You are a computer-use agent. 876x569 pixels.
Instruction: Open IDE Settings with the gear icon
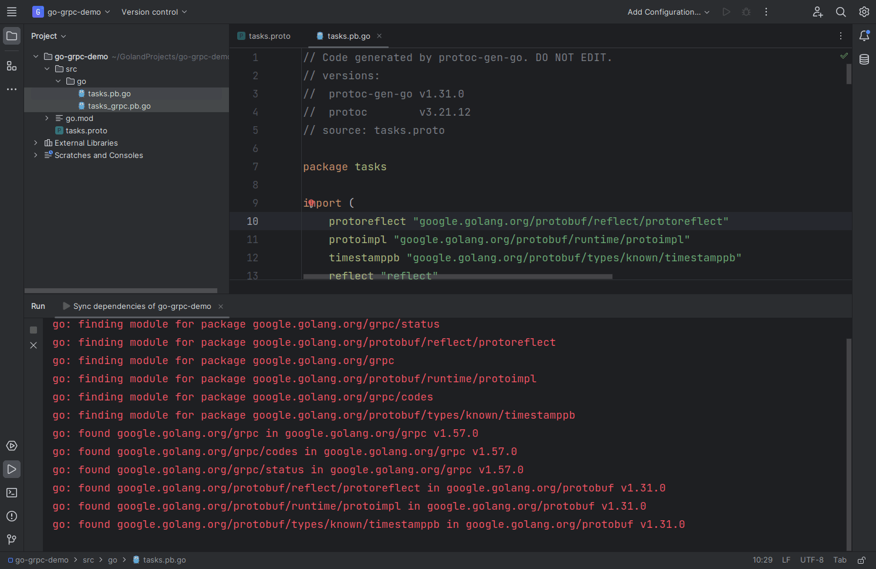coord(864,12)
